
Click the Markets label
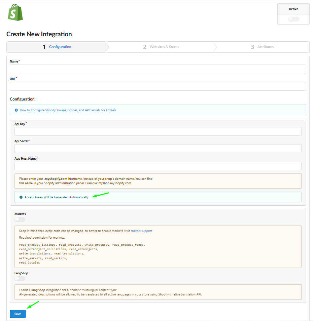click(x=20, y=214)
